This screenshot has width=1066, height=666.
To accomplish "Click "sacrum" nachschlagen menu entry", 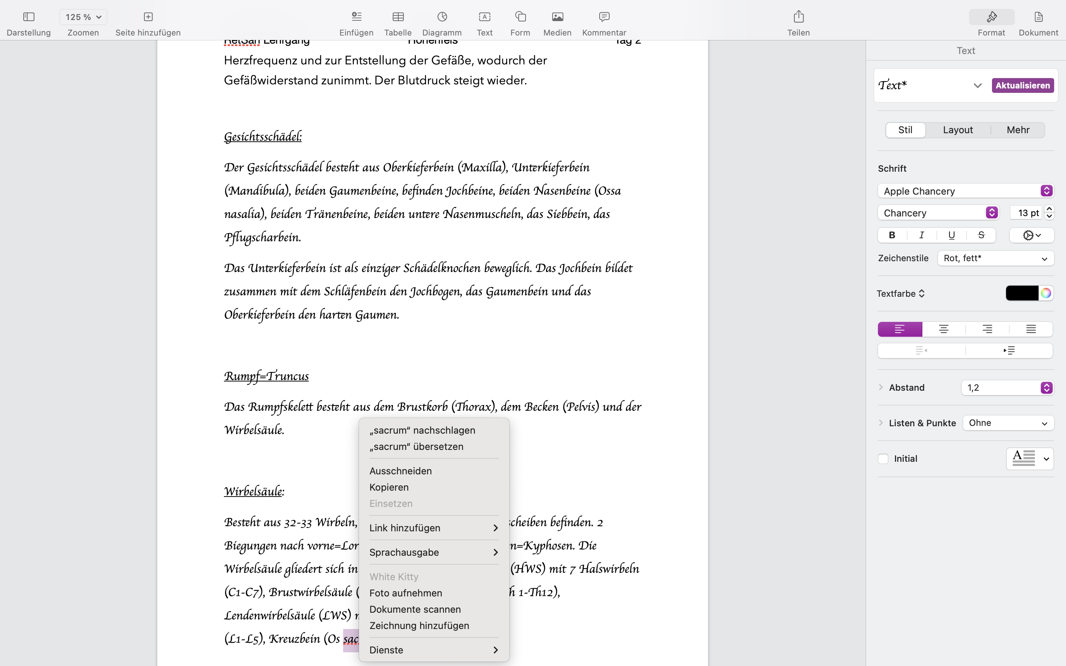I will (x=422, y=430).
